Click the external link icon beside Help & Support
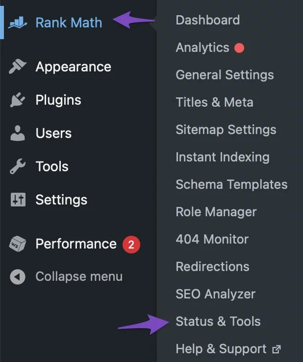This screenshot has width=303, height=362. click(x=277, y=349)
